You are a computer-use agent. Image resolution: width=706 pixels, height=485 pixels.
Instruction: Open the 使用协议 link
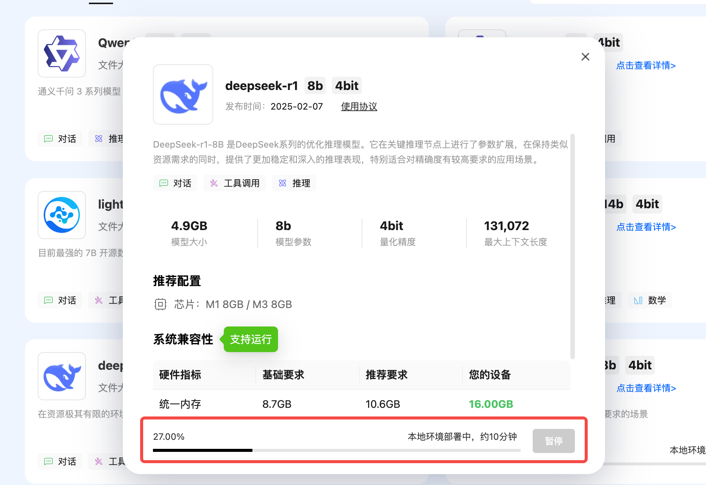359,107
